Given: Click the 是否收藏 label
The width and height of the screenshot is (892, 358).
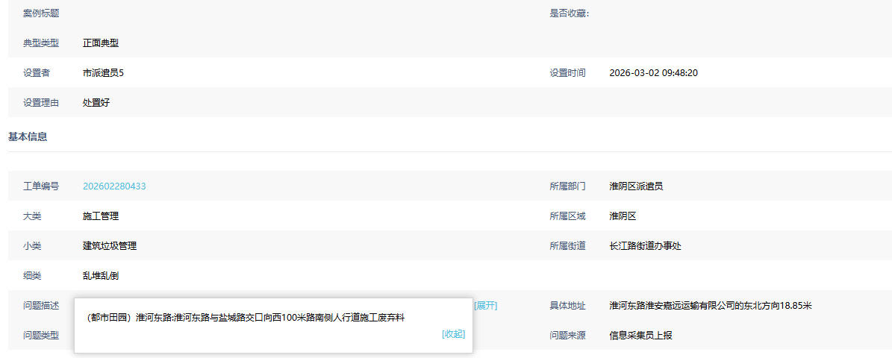Looking at the screenshot, I should pyautogui.click(x=569, y=13).
